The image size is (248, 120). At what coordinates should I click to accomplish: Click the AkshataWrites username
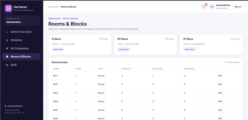click(x=223, y=5)
